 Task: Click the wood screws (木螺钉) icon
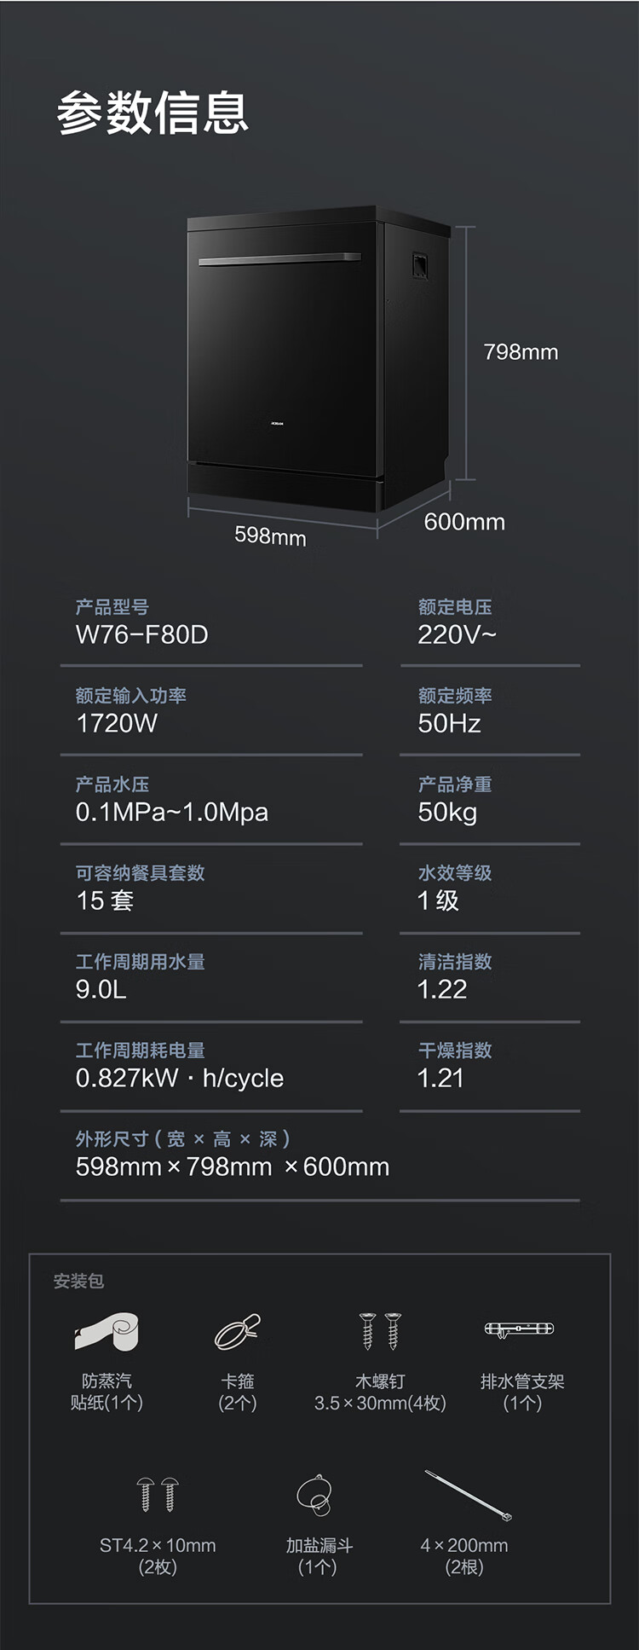coord(380,1330)
